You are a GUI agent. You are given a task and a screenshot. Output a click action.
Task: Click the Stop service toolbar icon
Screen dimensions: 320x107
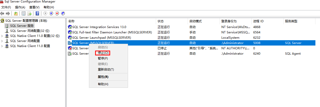[x=57, y=13]
